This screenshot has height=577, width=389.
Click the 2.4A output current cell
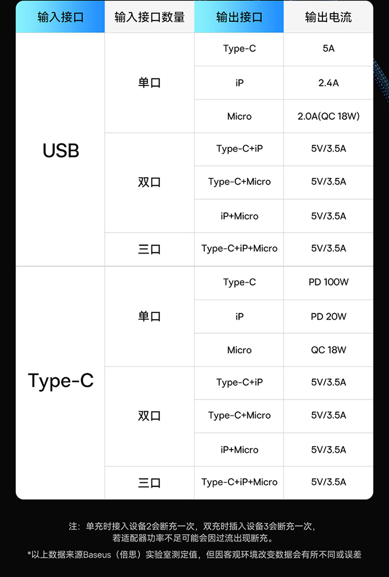[x=328, y=83]
